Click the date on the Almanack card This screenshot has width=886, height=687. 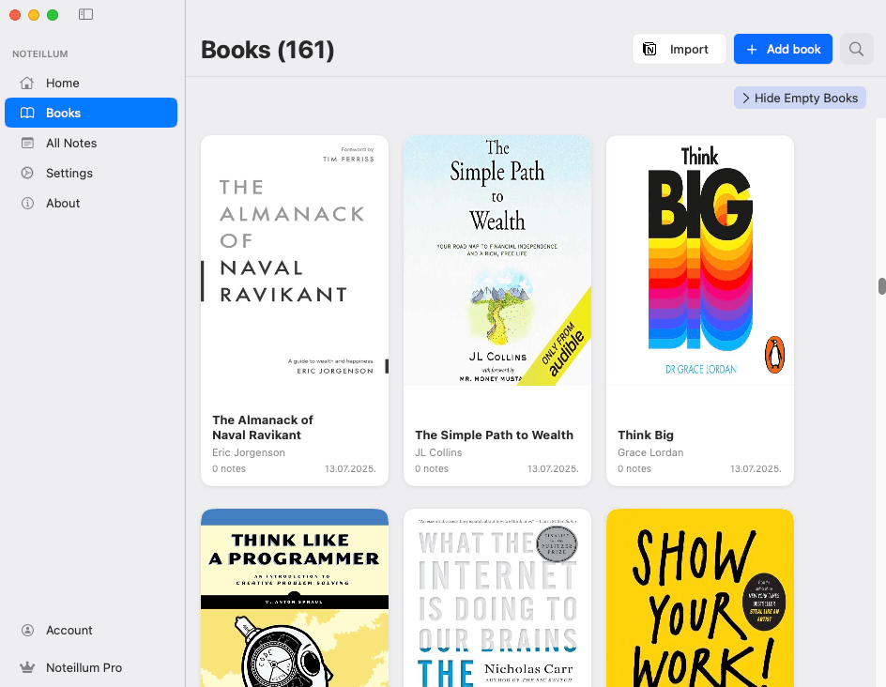pyautogui.click(x=350, y=469)
